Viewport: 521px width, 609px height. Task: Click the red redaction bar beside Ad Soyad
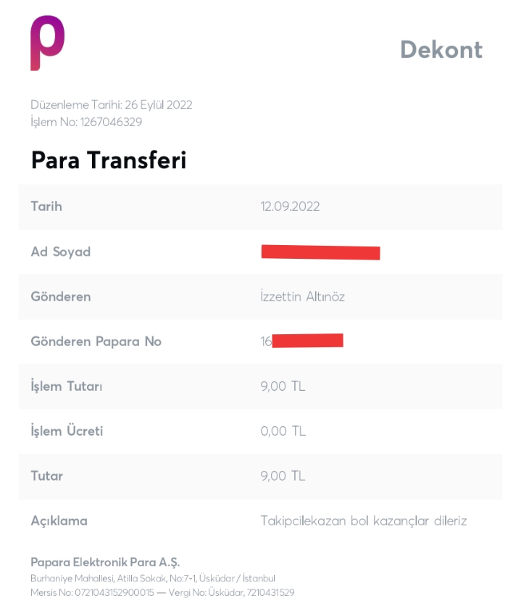tap(321, 252)
